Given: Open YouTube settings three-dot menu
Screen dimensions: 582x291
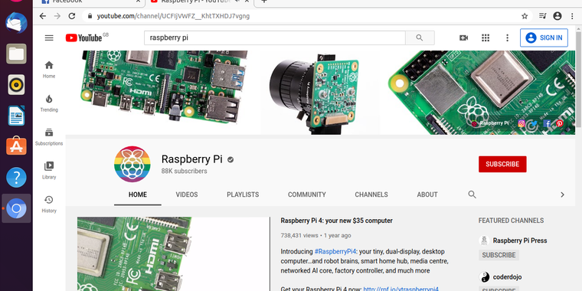Looking at the screenshot, I should pyautogui.click(x=508, y=38).
